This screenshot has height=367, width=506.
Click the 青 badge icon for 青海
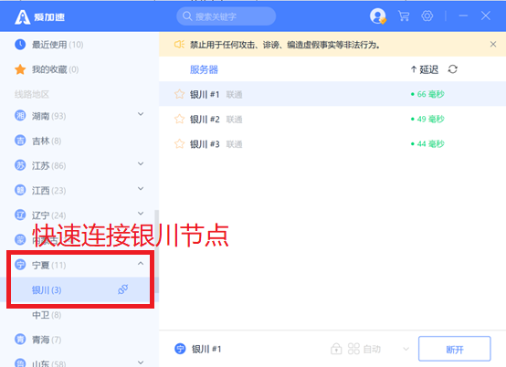(20, 340)
